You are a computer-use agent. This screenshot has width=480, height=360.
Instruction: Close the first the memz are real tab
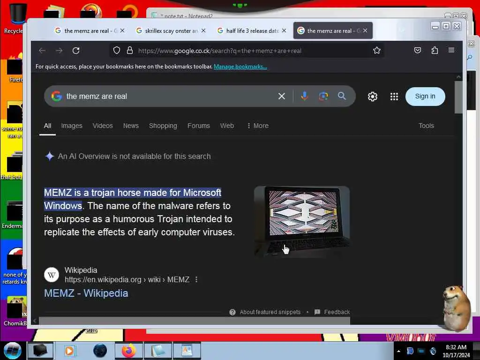coord(122,30)
